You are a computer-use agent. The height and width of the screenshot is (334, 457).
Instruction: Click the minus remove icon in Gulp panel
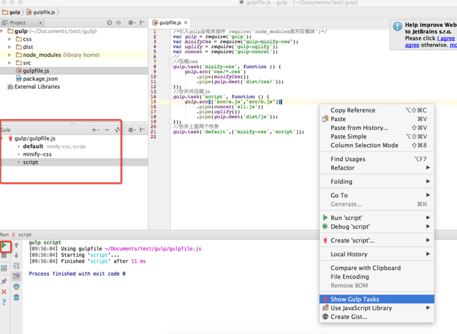pyautogui.click(x=107, y=130)
